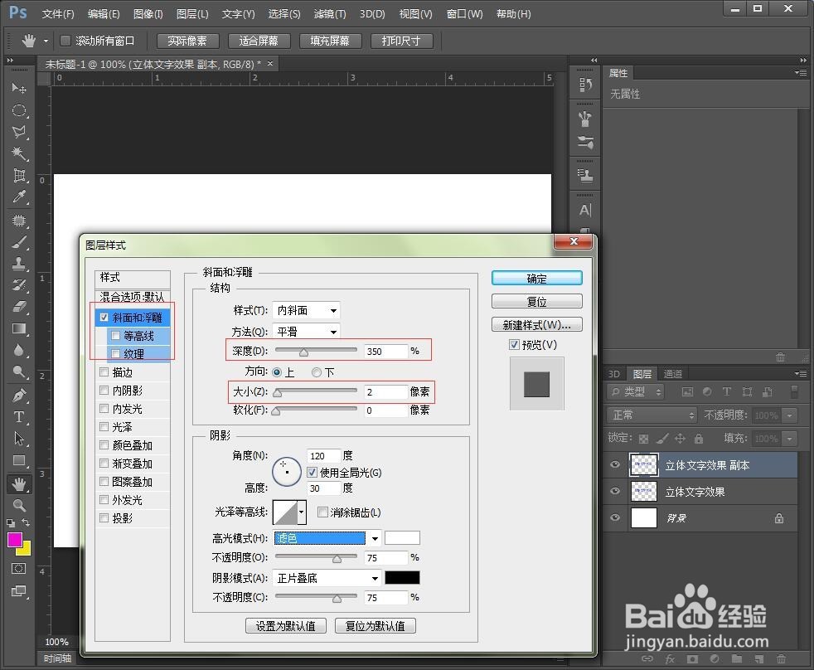Uncheck 使用全局光 in the 阴影 section
Image resolution: width=814 pixels, height=670 pixels.
click(x=312, y=473)
